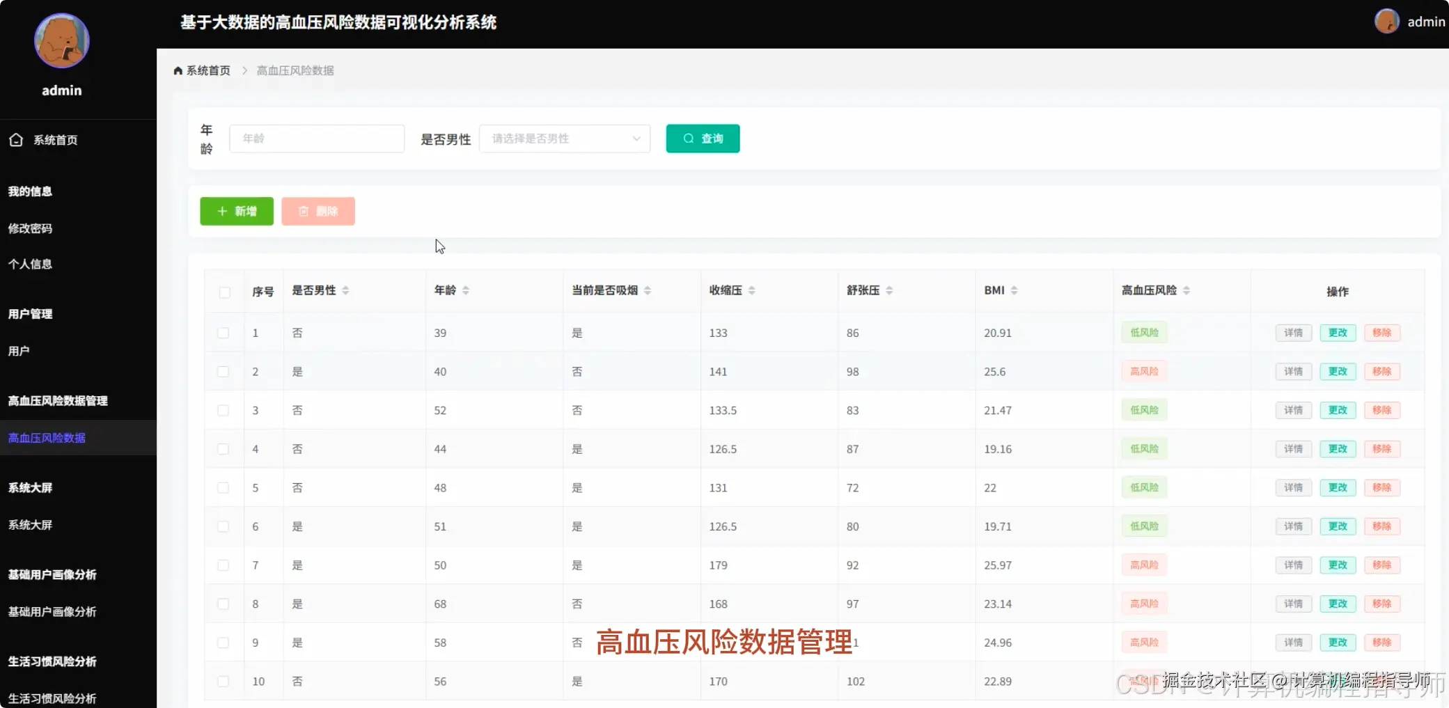Click inside the 年龄 input field
Image resolution: width=1449 pixels, height=708 pixels.
[x=317, y=139]
